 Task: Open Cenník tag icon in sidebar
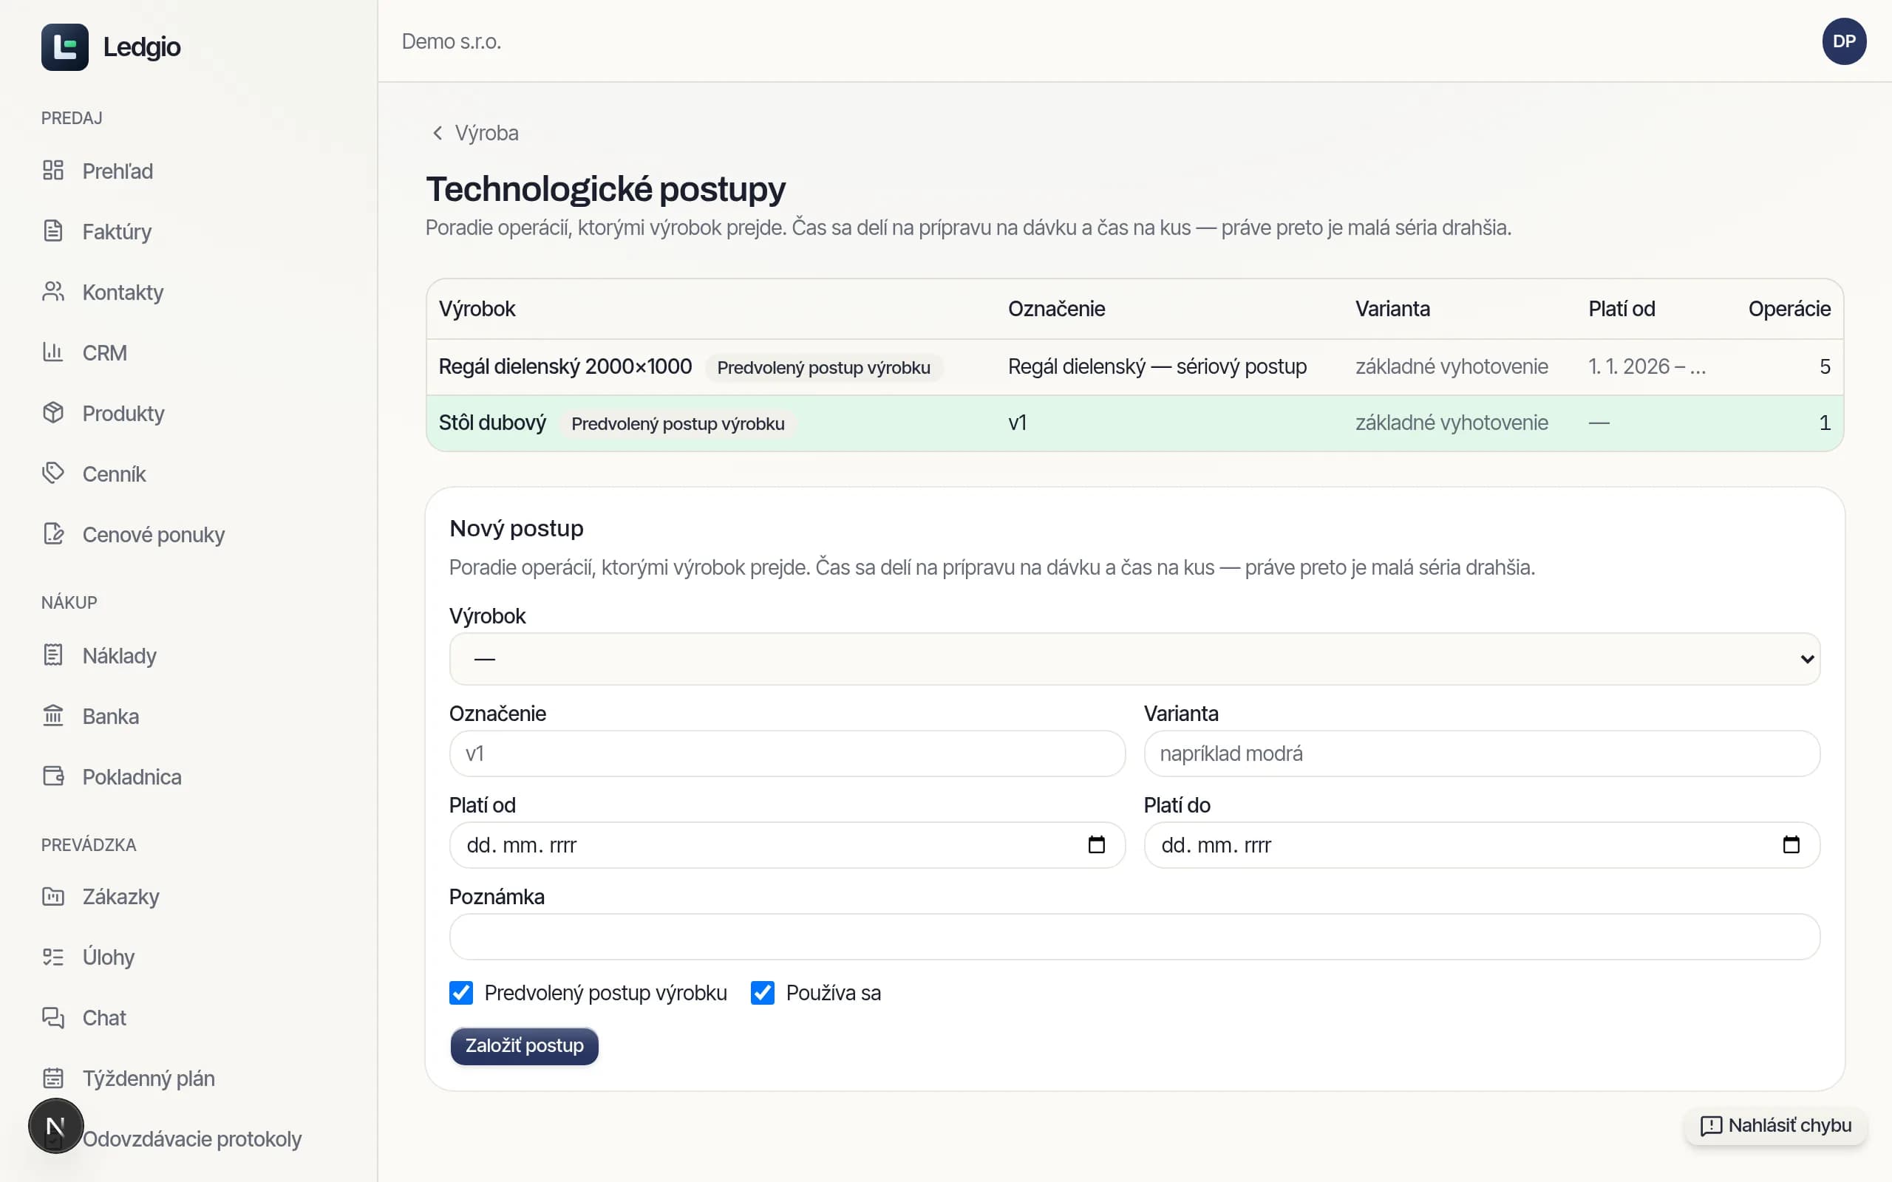click(x=53, y=474)
